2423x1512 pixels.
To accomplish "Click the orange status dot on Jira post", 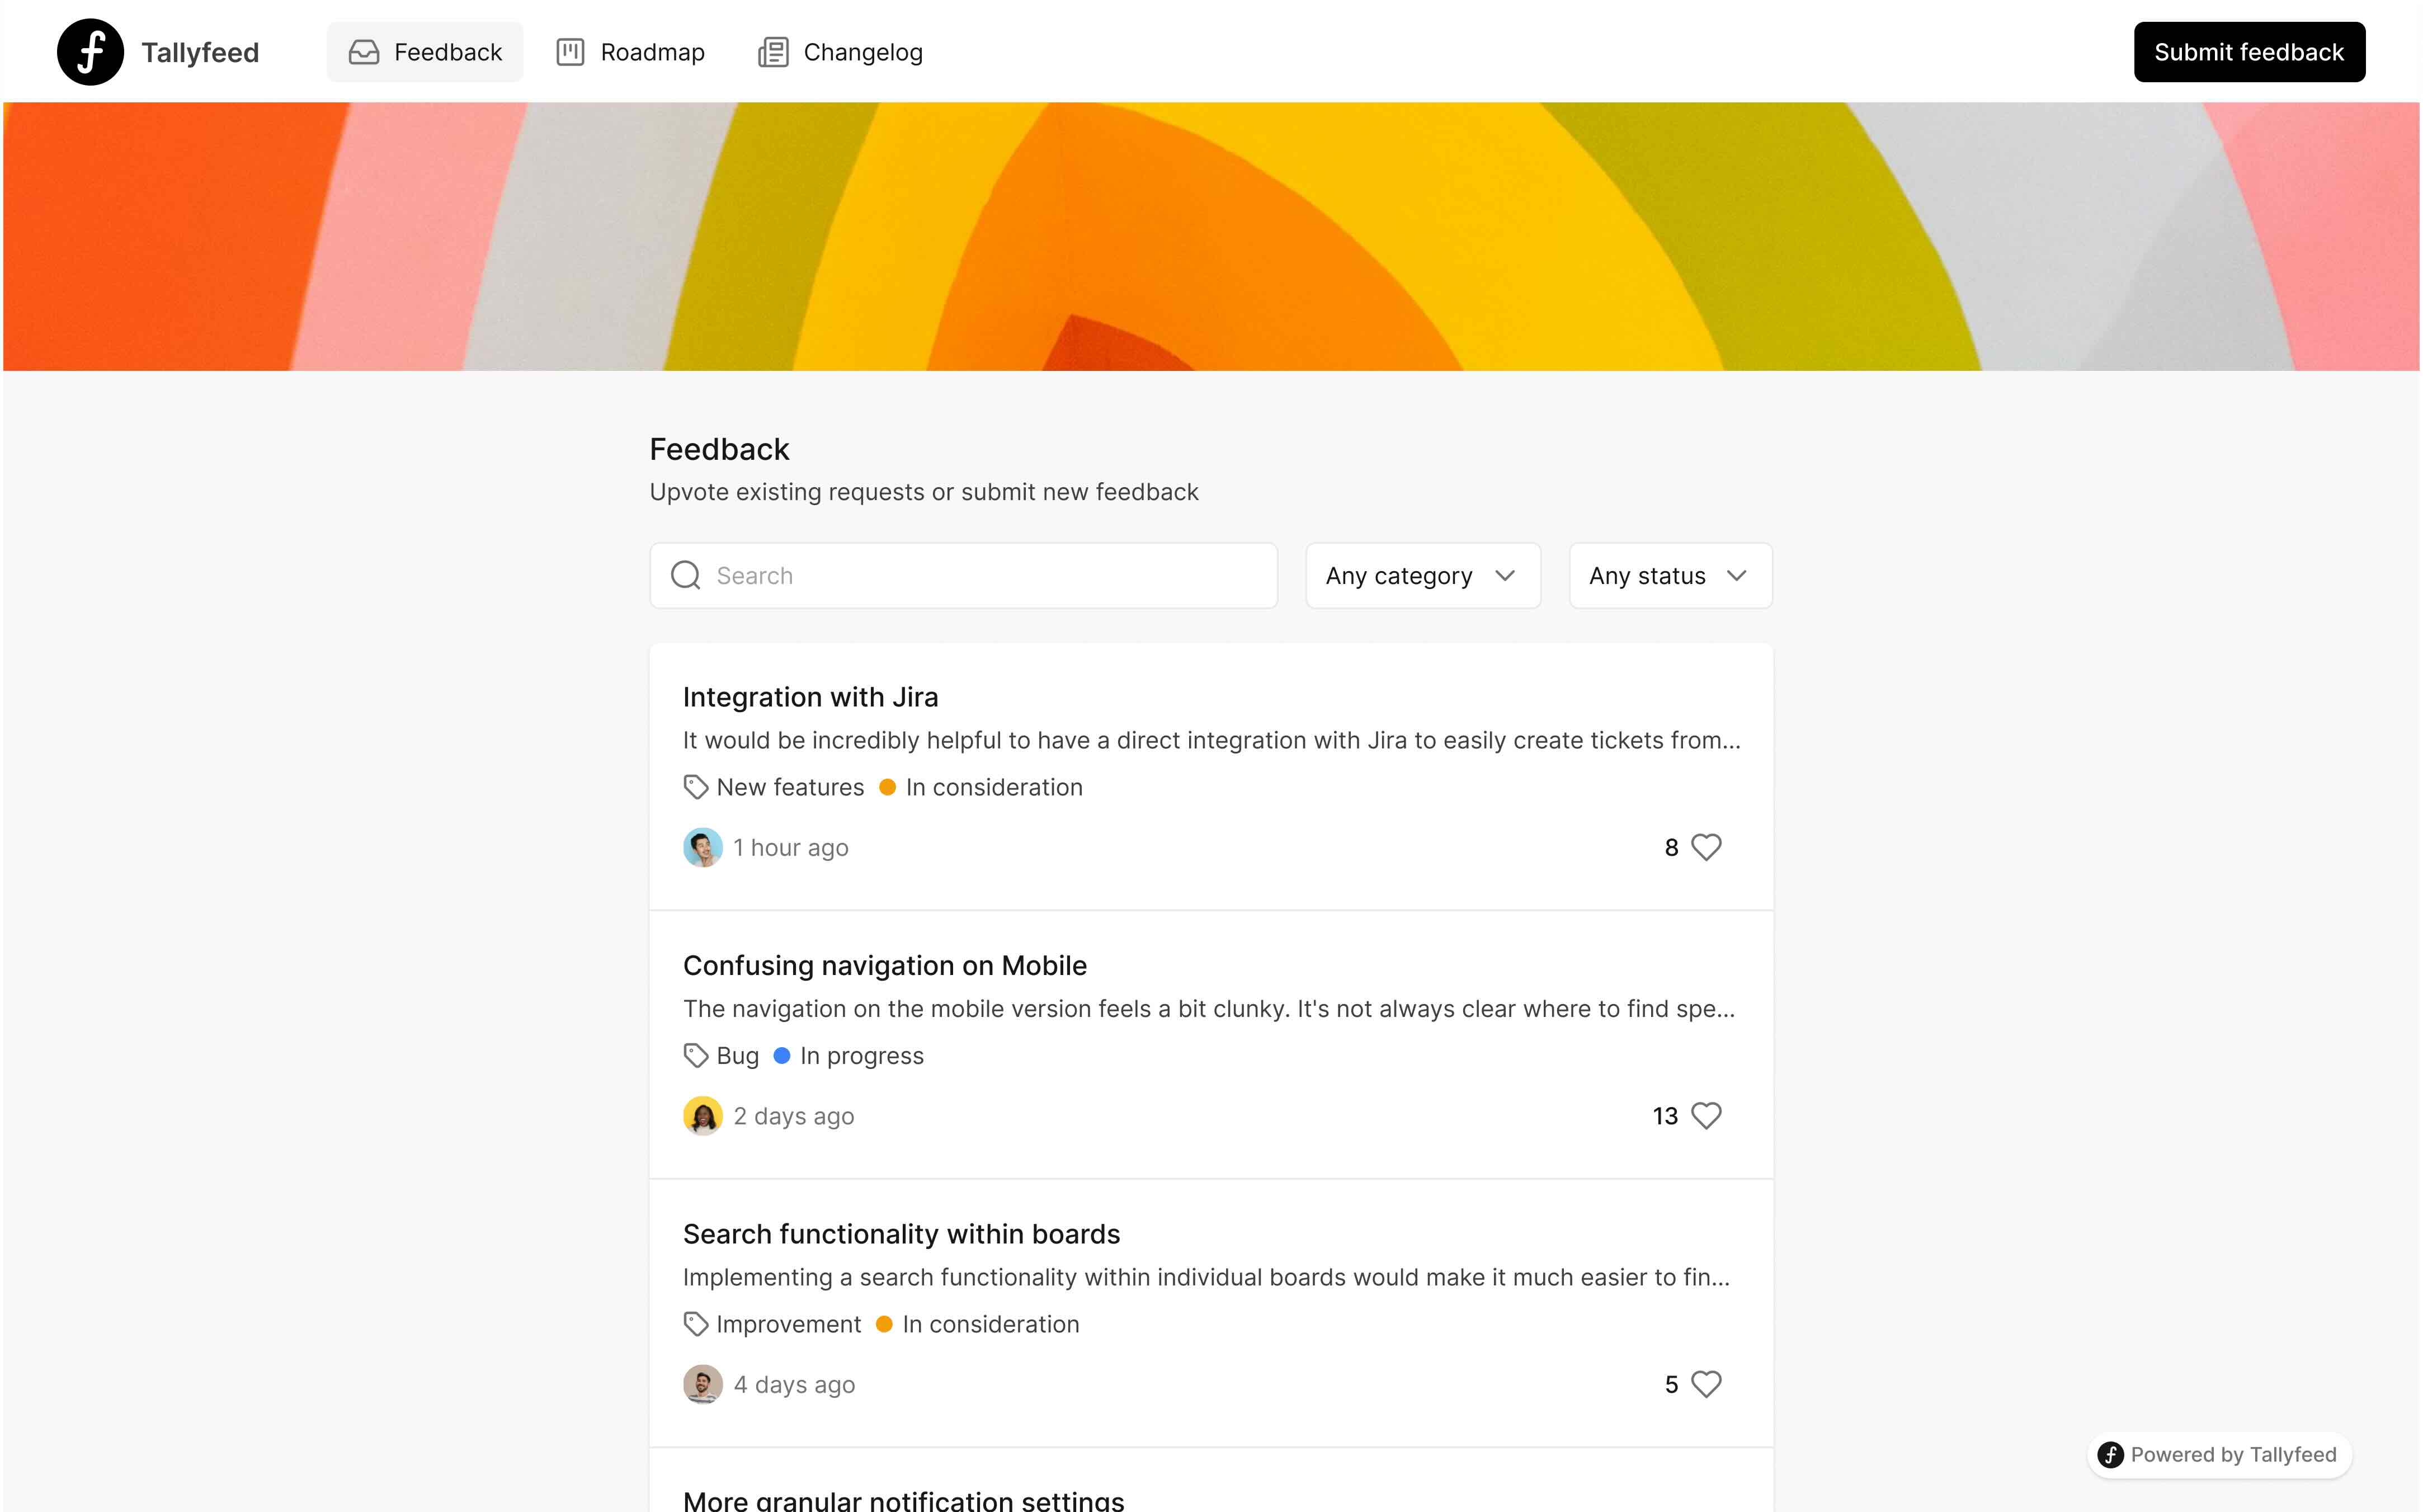I will (x=887, y=787).
